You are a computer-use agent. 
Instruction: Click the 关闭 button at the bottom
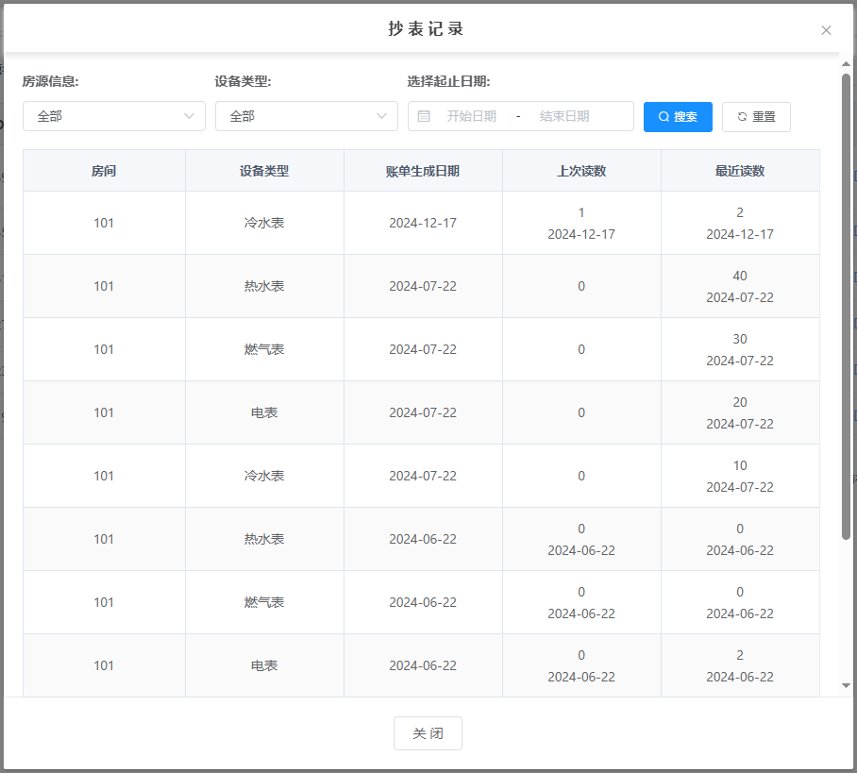pos(428,733)
